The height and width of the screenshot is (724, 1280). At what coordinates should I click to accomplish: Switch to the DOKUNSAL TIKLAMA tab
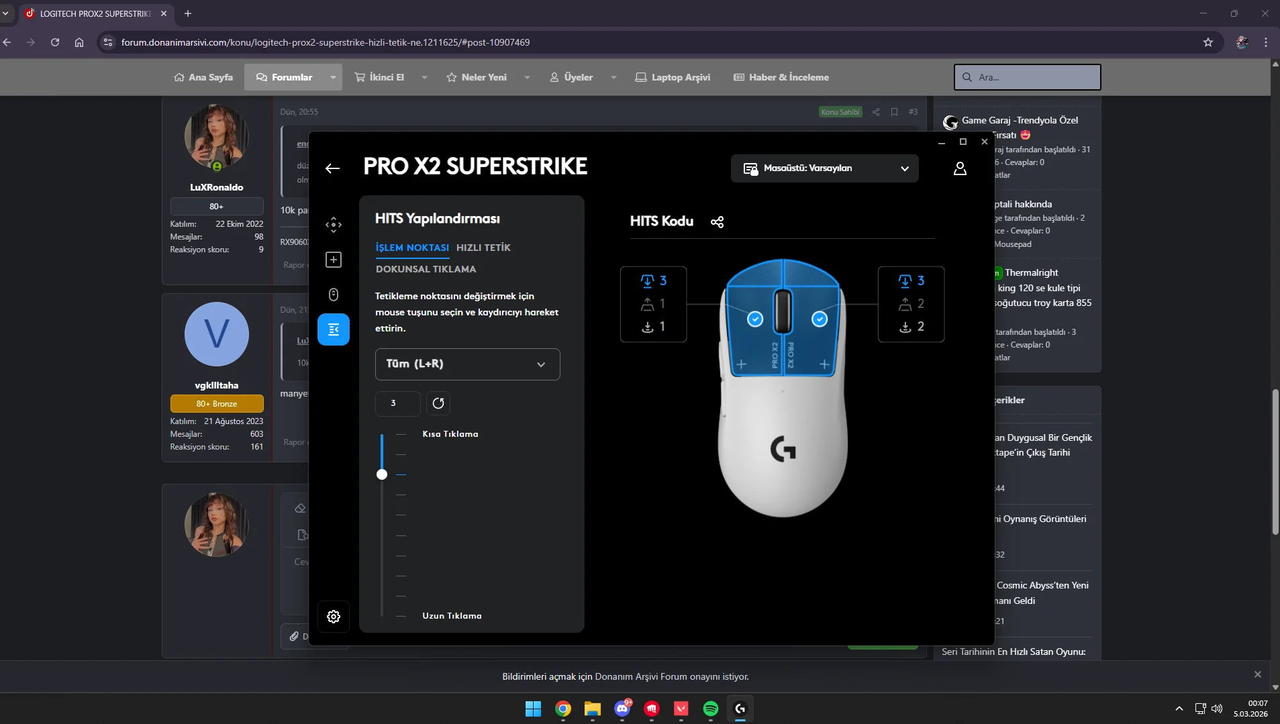[426, 269]
